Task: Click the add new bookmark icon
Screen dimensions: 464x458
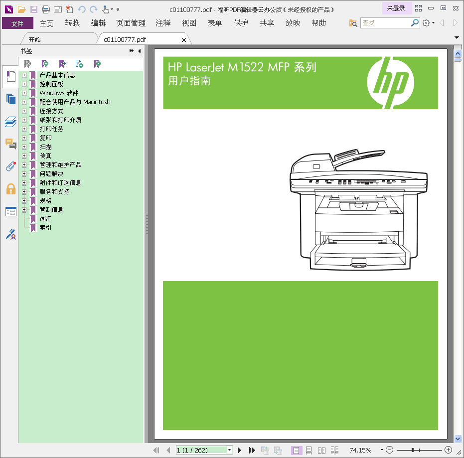Action: [x=45, y=64]
